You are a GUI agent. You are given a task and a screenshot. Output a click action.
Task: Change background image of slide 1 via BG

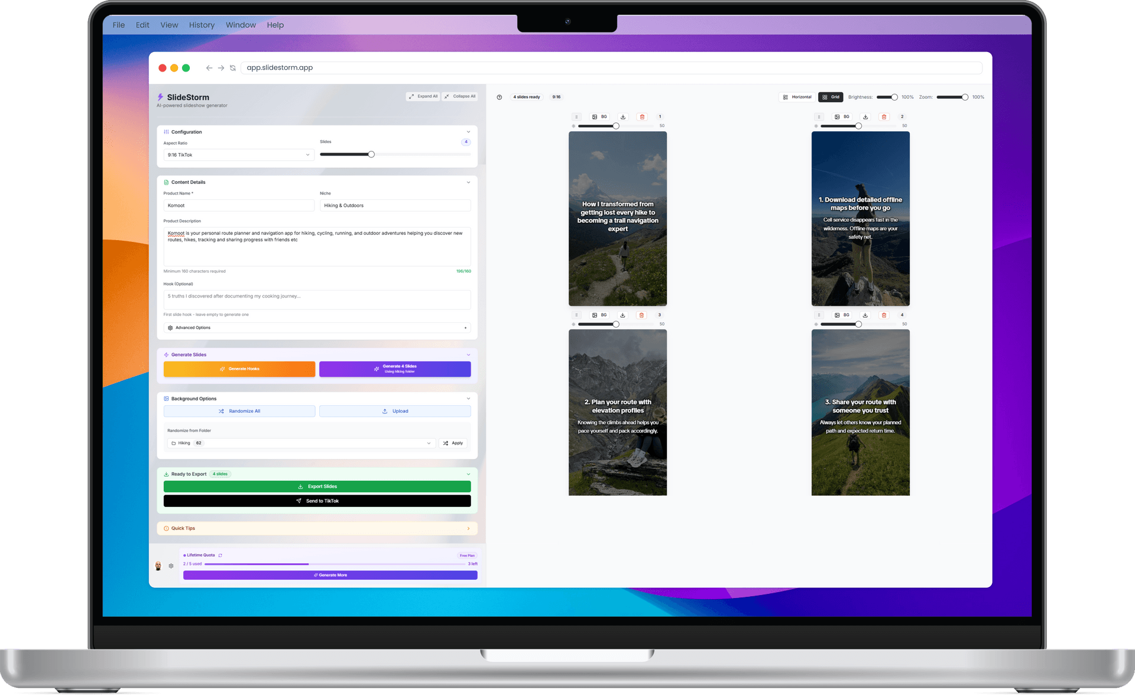coord(599,117)
